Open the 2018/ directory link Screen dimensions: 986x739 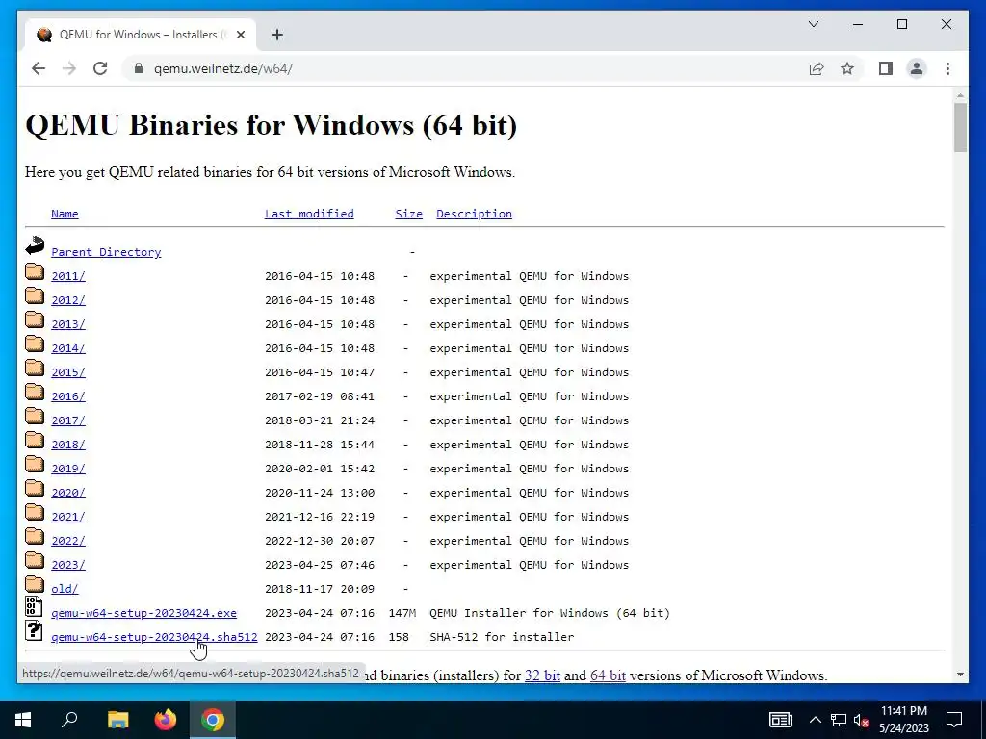(68, 445)
